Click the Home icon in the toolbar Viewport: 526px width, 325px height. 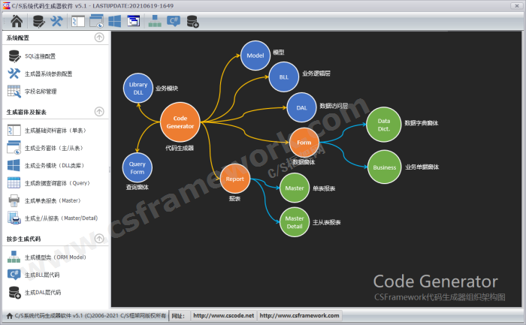16,21
